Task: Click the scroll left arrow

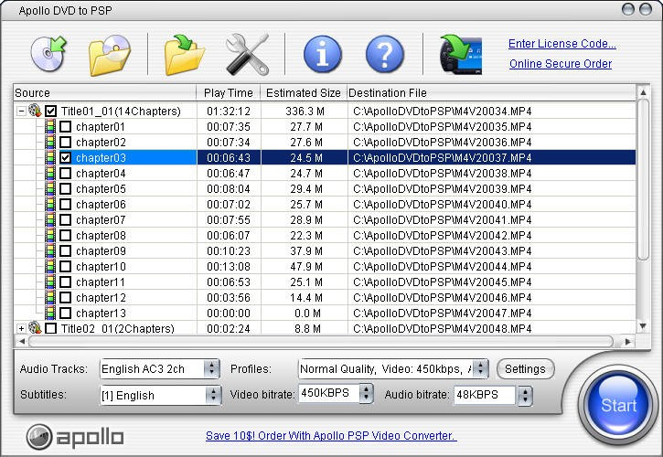Action: click(x=22, y=341)
